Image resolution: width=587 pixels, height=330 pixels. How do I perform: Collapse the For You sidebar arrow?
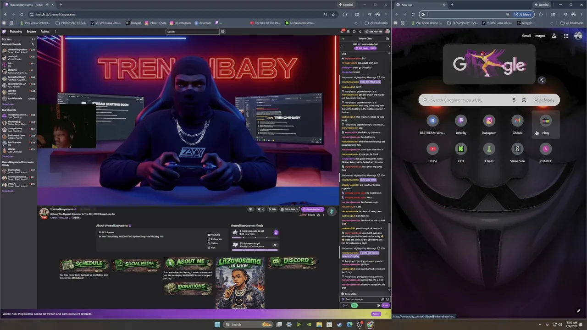[33, 39]
